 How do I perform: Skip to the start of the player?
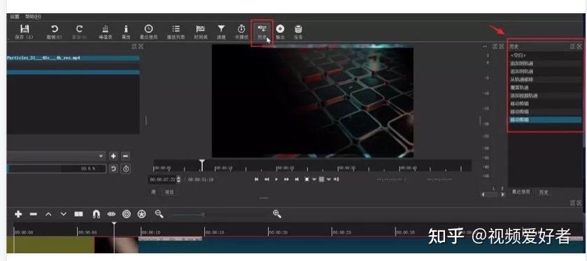257,179
